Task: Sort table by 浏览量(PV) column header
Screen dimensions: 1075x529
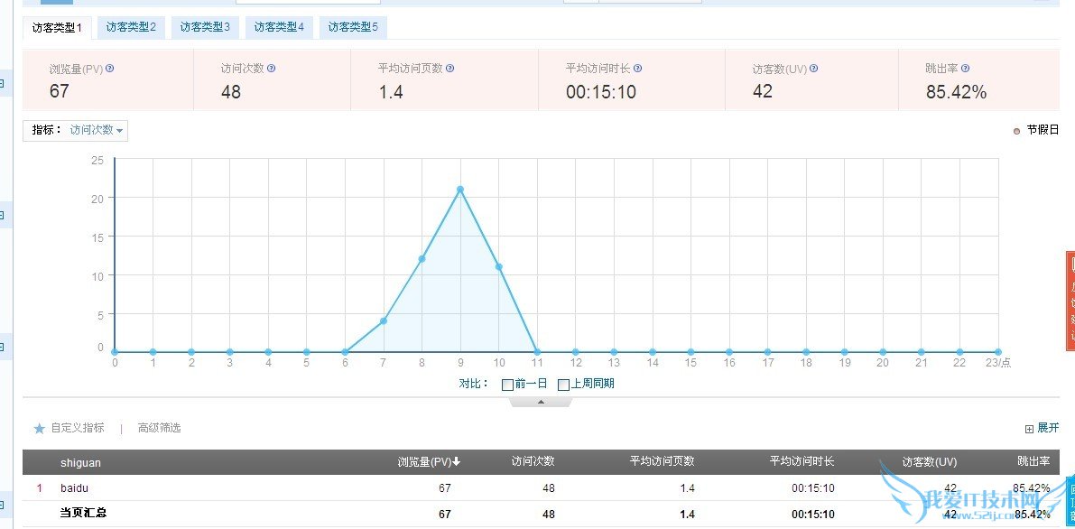Action: [x=429, y=462]
